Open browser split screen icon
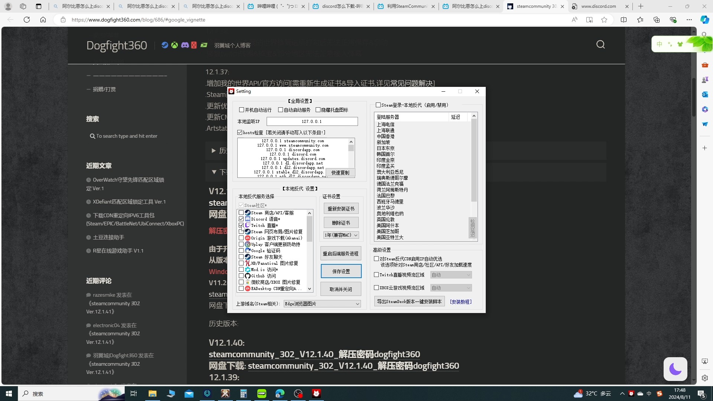Image resolution: width=713 pixels, height=401 pixels. [x=624, y=20]
